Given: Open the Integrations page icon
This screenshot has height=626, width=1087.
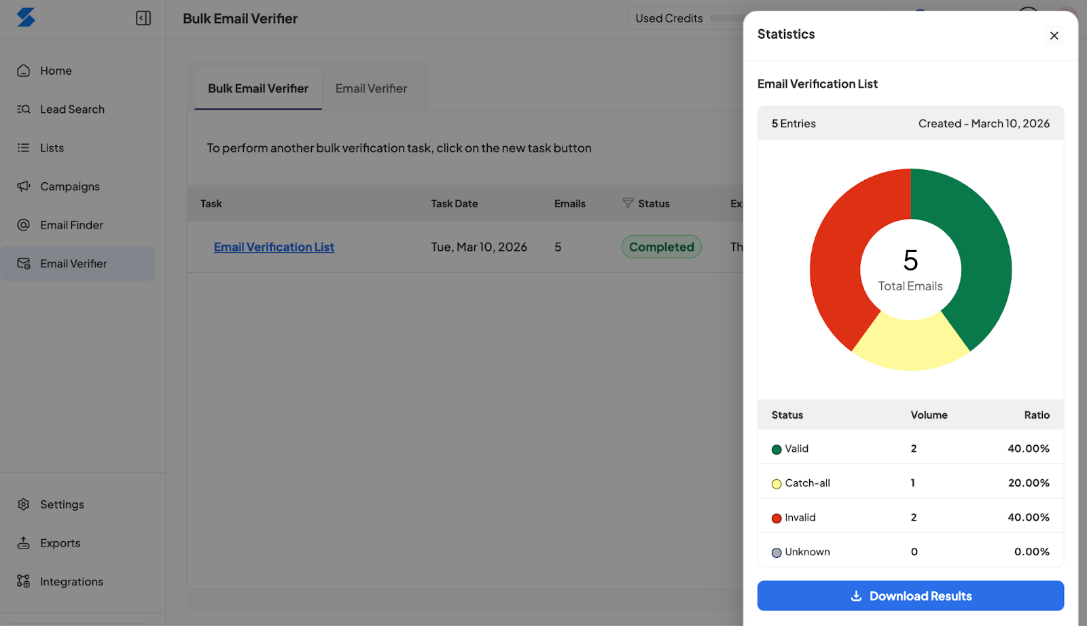Looking at the screenshot, I should pos(24,582).
